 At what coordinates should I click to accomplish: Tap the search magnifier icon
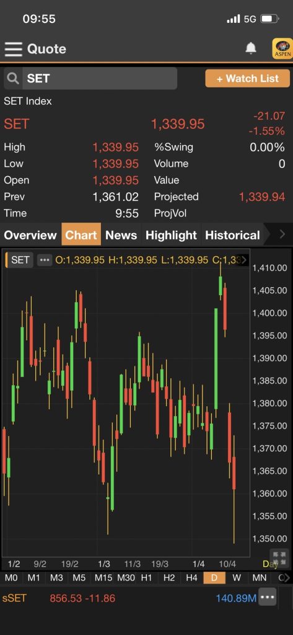click(13, 78)
